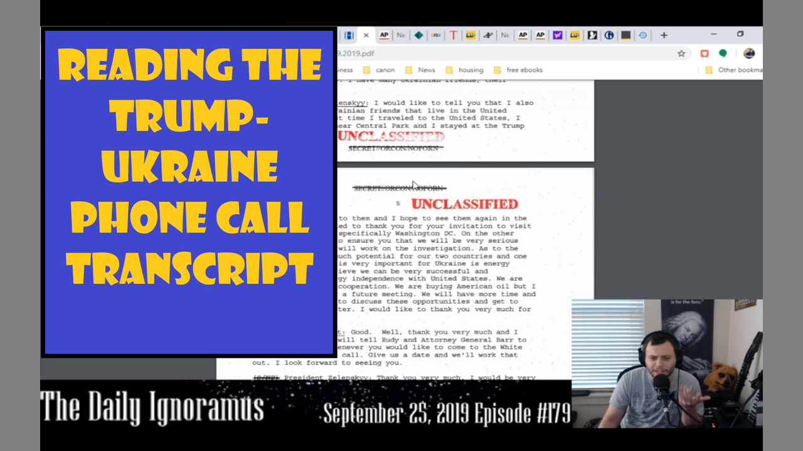The image size is (803, 451).
Task: Select the teal diamond icon tab
Action: click(x=418, y=35)
